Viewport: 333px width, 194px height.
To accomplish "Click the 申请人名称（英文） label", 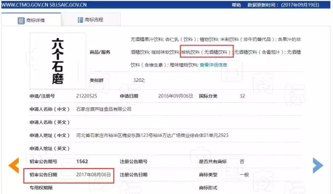I will [50, 122].
